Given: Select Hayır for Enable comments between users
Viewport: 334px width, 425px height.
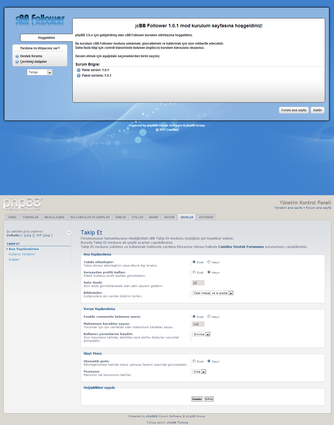Looking at the screenshot, I should (209, 316).
